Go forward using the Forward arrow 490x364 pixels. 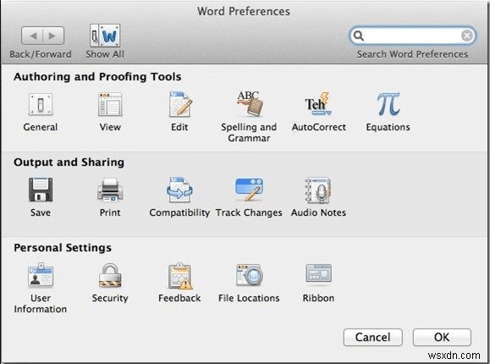coord(53,36)
